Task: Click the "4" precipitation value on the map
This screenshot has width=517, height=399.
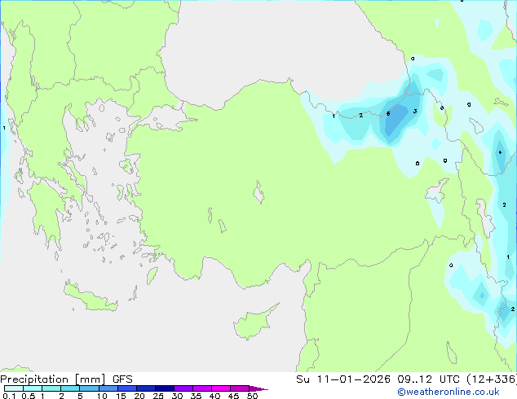Action: click(x=500, y=152)
